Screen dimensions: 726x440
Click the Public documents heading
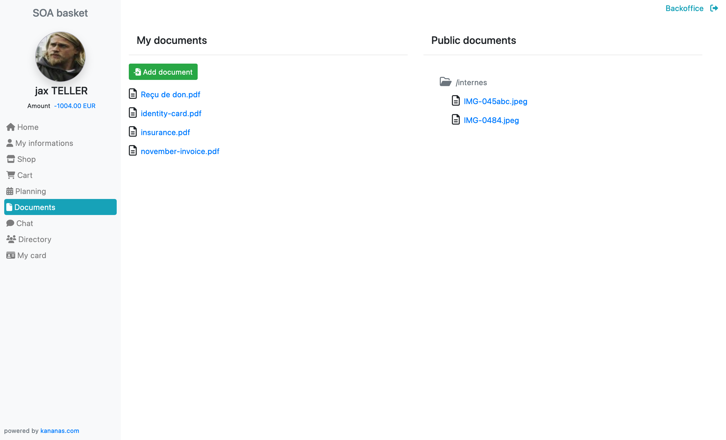473,40
